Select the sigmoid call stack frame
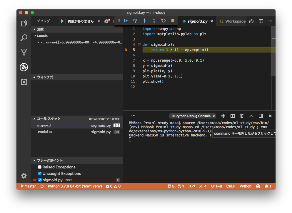 click(x=77, y=126)
